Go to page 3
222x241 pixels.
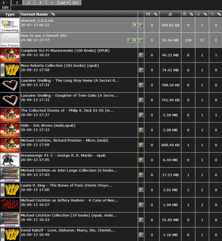(40, 3)
